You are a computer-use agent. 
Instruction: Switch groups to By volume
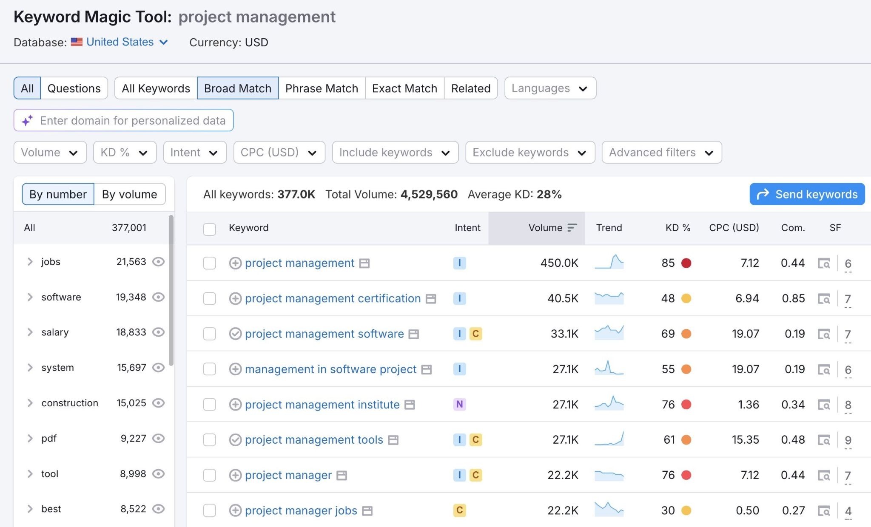point(129,194)
